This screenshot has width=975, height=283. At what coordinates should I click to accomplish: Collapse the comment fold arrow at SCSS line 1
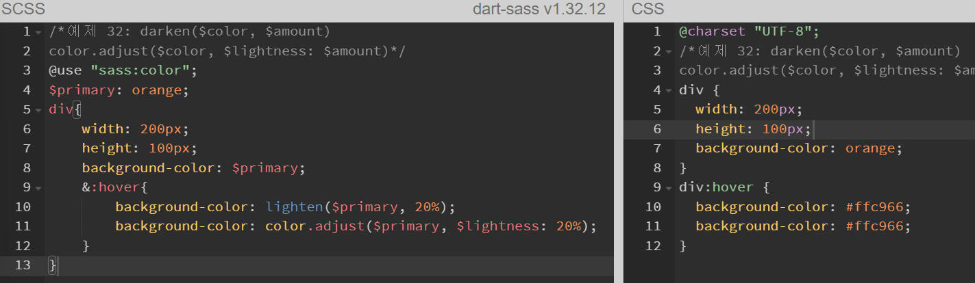pos(38,32)
